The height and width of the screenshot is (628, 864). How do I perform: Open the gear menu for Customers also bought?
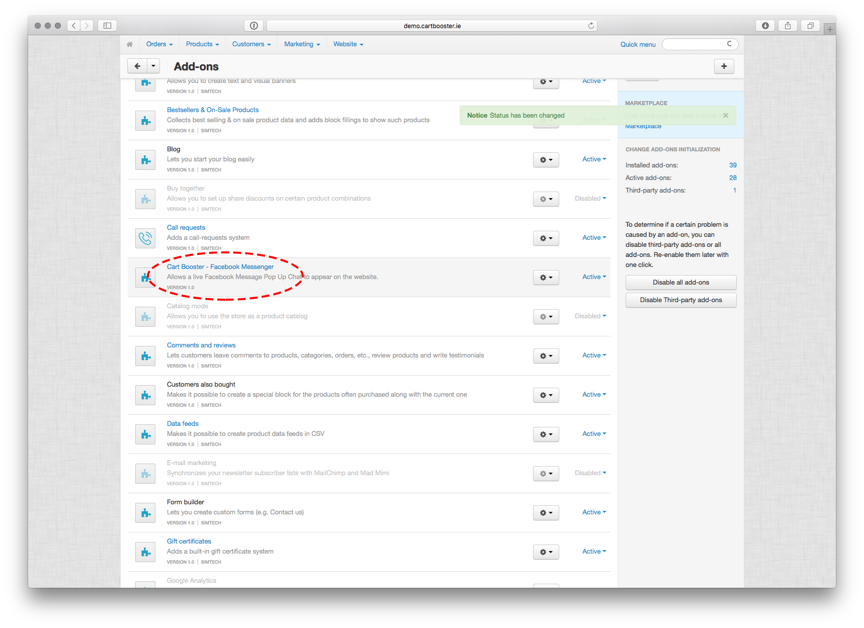click(x=546, y=395)
